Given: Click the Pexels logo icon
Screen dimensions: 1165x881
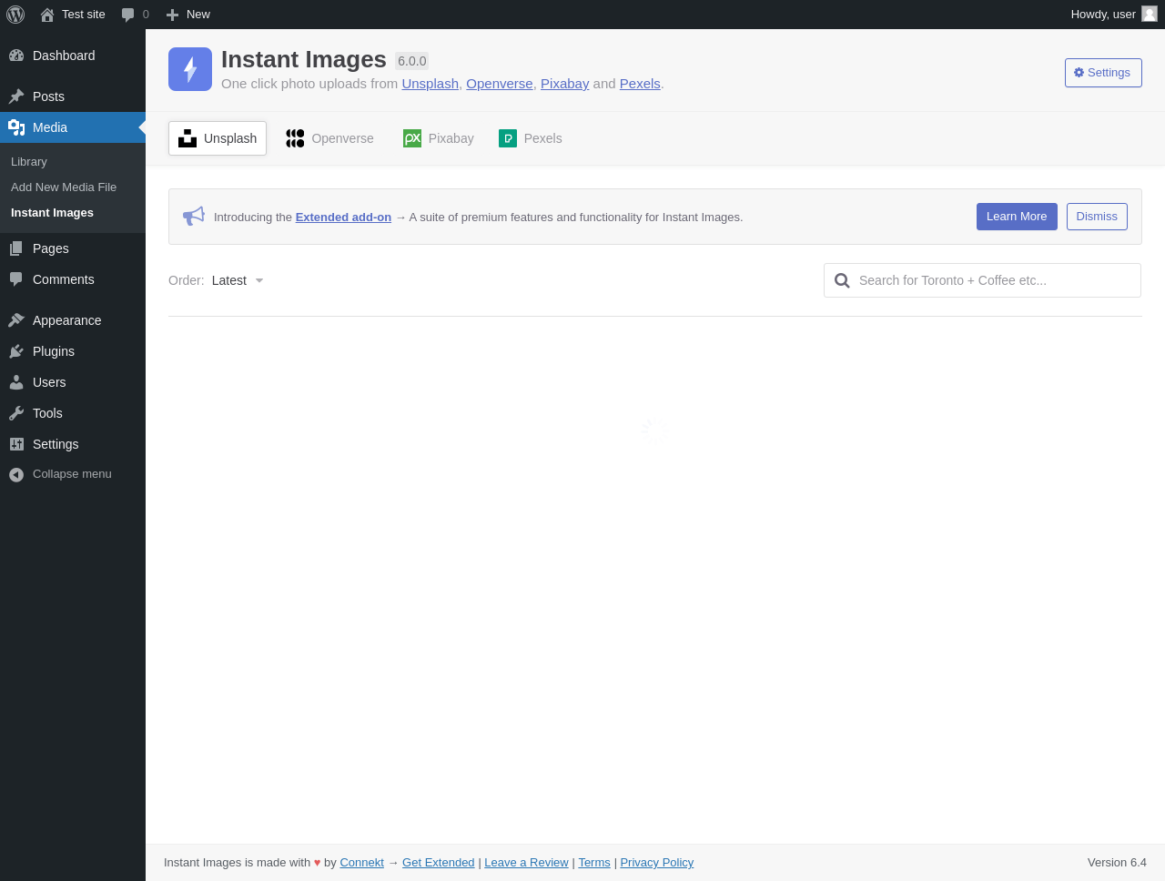Looking at the screenshot, I should click(508, 138).
